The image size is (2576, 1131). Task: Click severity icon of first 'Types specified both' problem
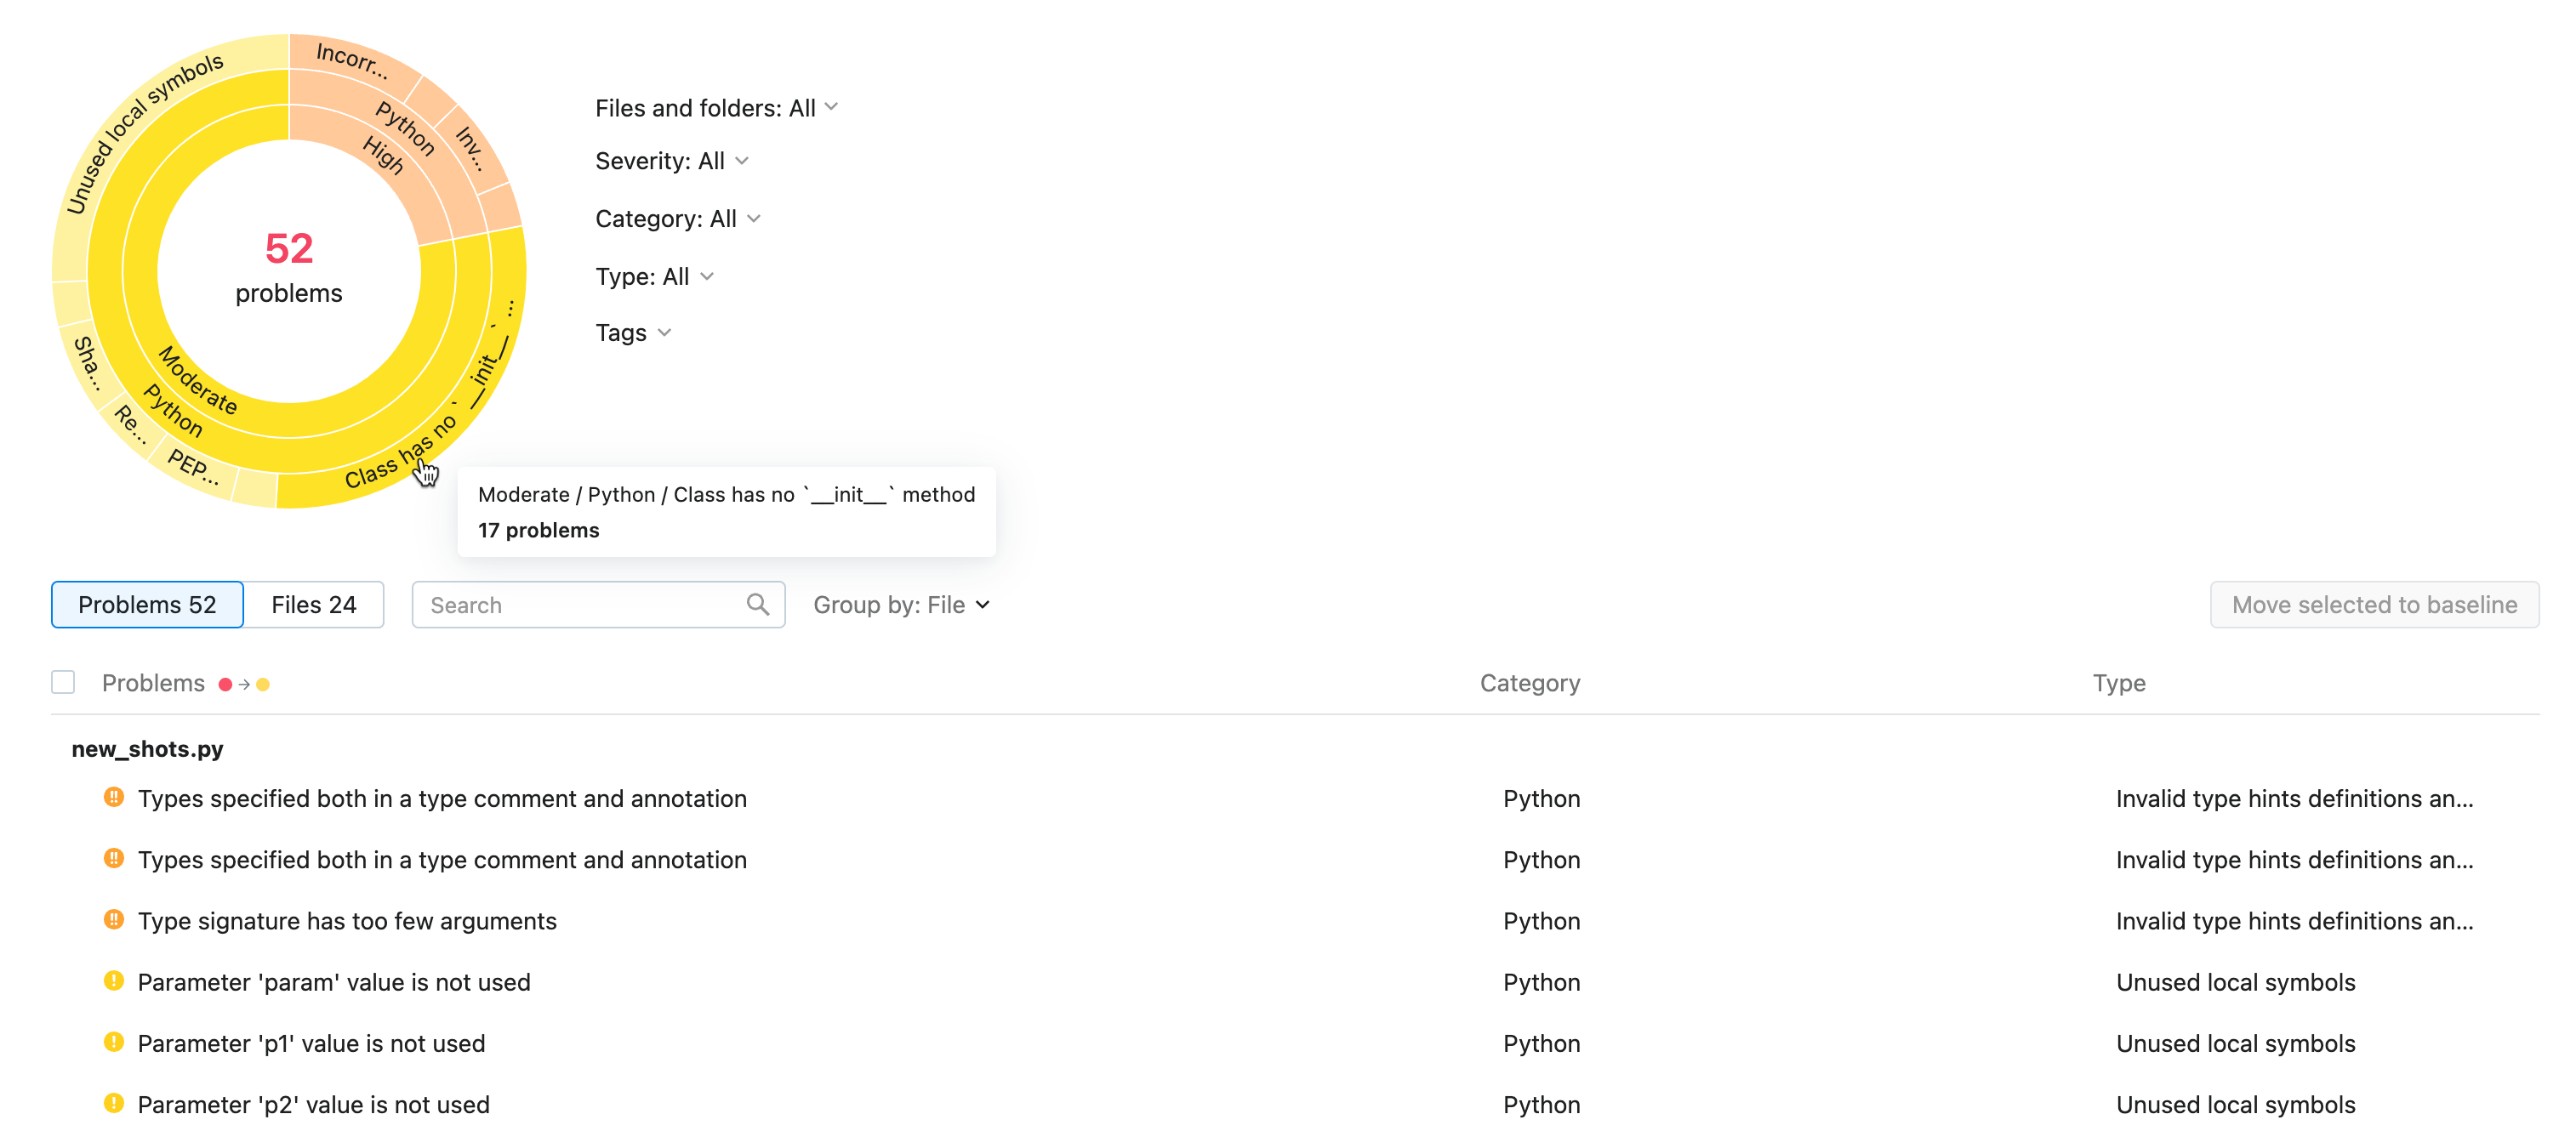[114, 797]
